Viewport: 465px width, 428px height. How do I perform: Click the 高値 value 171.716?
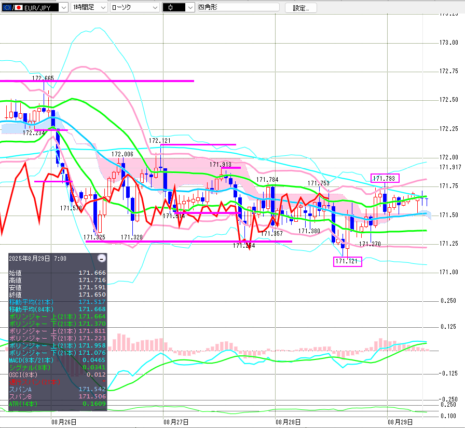click(92, 280)
